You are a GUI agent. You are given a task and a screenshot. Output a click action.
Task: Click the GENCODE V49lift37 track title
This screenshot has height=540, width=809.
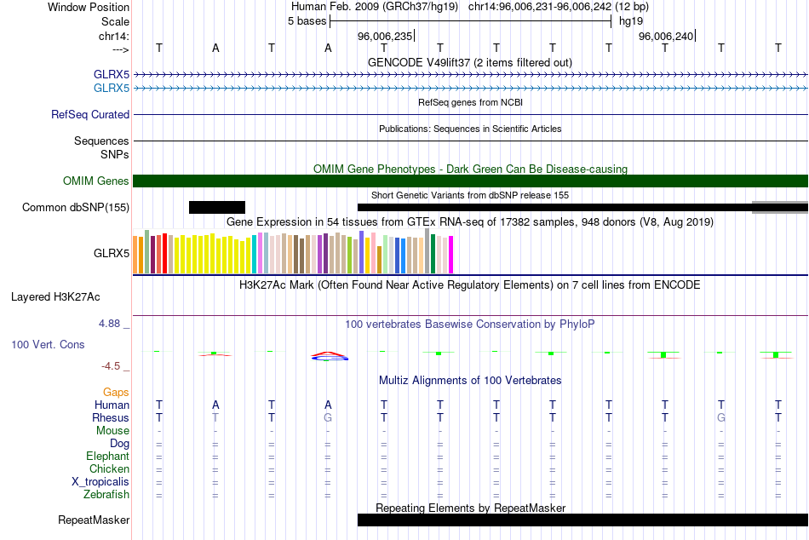click(469, 62)
